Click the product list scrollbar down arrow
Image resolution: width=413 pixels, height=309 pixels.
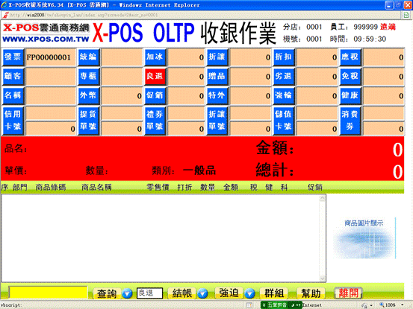tap(322, 278)
